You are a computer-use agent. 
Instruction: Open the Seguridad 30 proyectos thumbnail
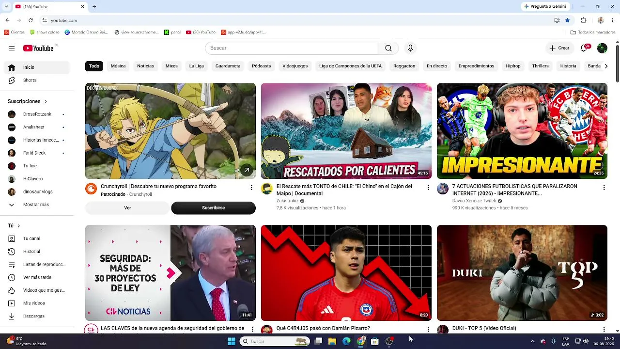pos(170,273)
